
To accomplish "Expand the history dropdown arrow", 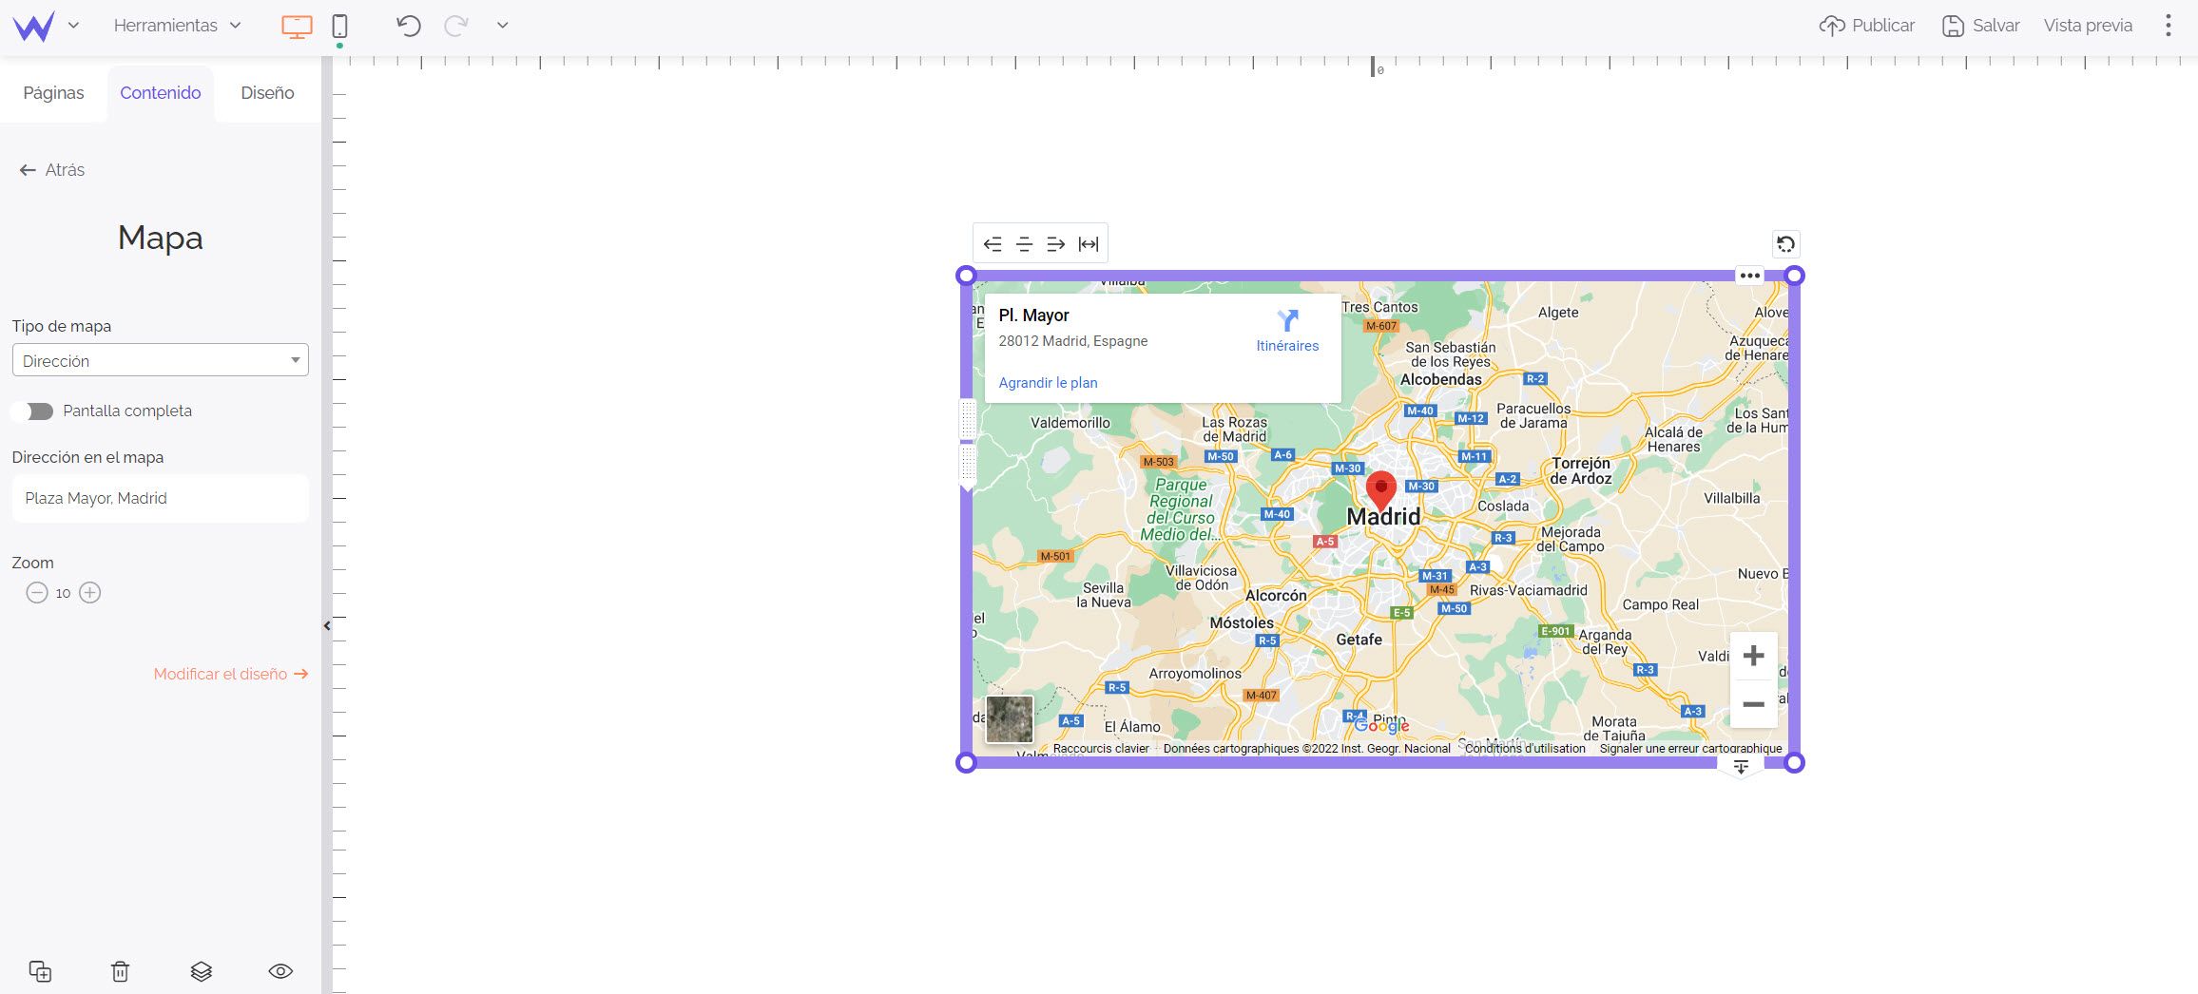I will pos(502,26).
